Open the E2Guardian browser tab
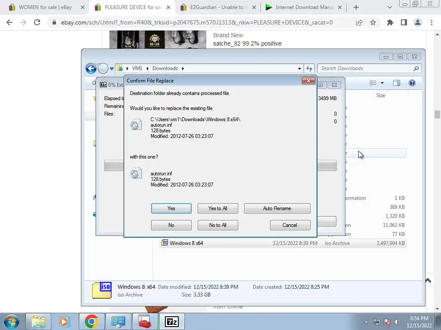The width and height of the screenshot is (441, 330). [218, 7]
